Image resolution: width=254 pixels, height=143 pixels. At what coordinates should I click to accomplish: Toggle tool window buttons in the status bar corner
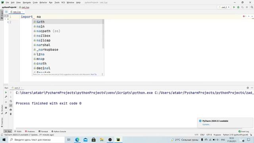(x=2, y=135)
